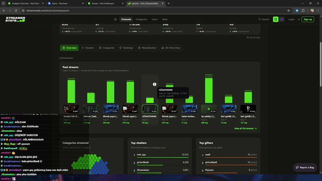Open the tab search dropdown arrow
The width and height of the screenshot is (322, 181).
click(x=3, y=4)
